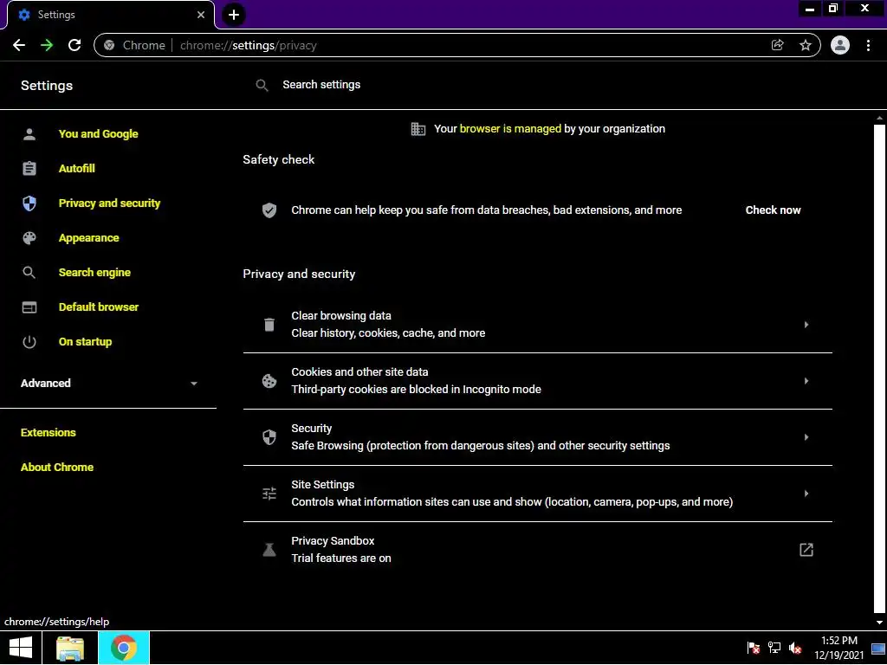887x665 pixels.
Task: Open the profile avatar menu
Action: [x=840, y=45]
